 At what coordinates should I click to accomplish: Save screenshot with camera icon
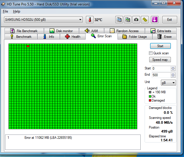tap(136, 20)
